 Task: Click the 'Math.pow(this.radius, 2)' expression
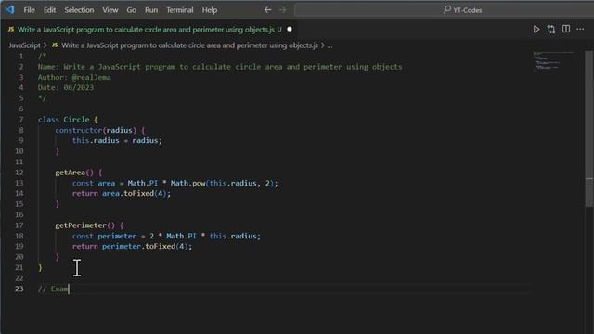pos(223,184)
